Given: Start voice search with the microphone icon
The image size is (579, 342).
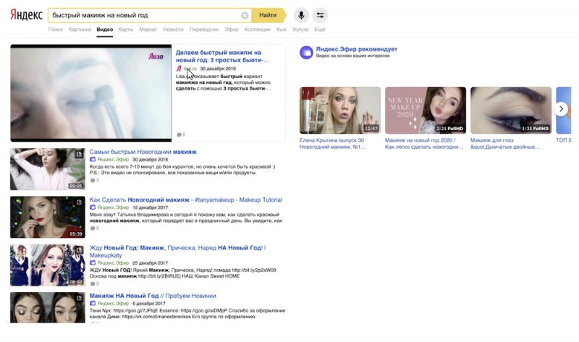Looking at the screenshot, I should click(x=301, y=15).
